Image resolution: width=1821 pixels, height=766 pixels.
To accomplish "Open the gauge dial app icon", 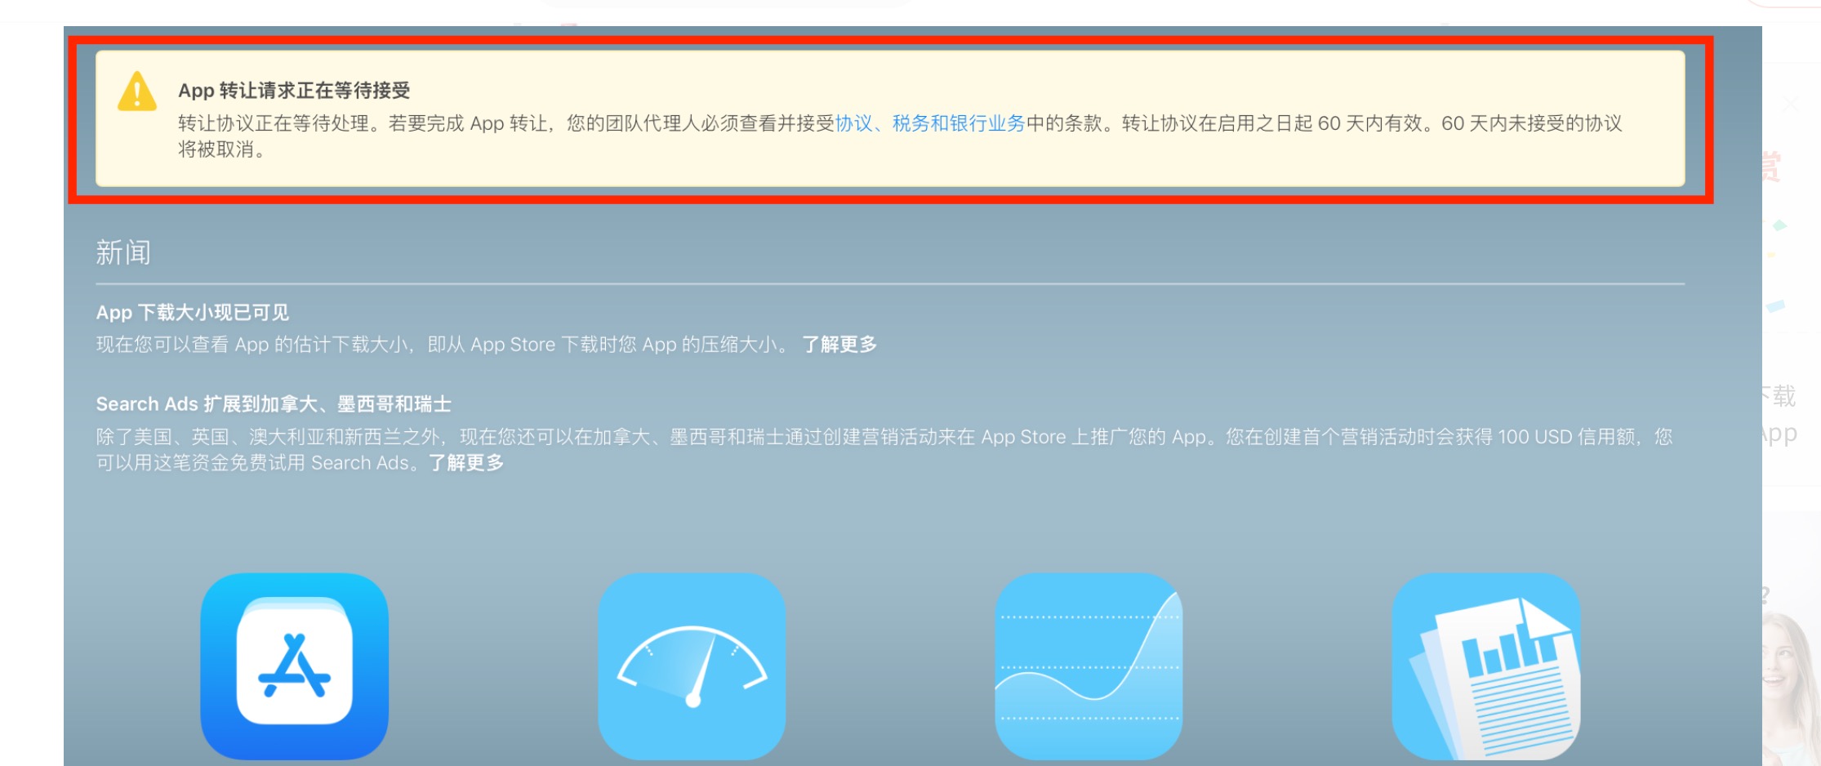I will click(x=692, y=666).
